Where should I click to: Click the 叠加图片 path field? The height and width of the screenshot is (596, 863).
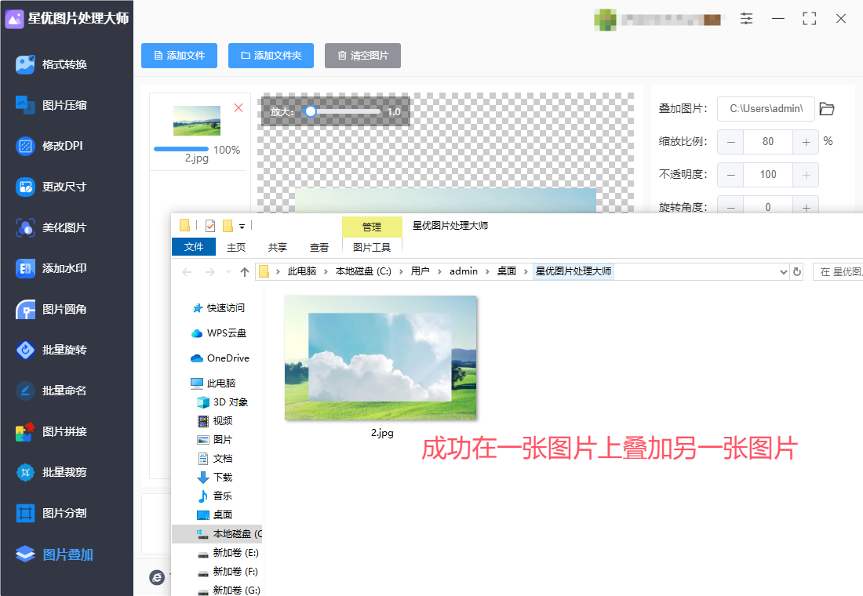pos(766,109)
